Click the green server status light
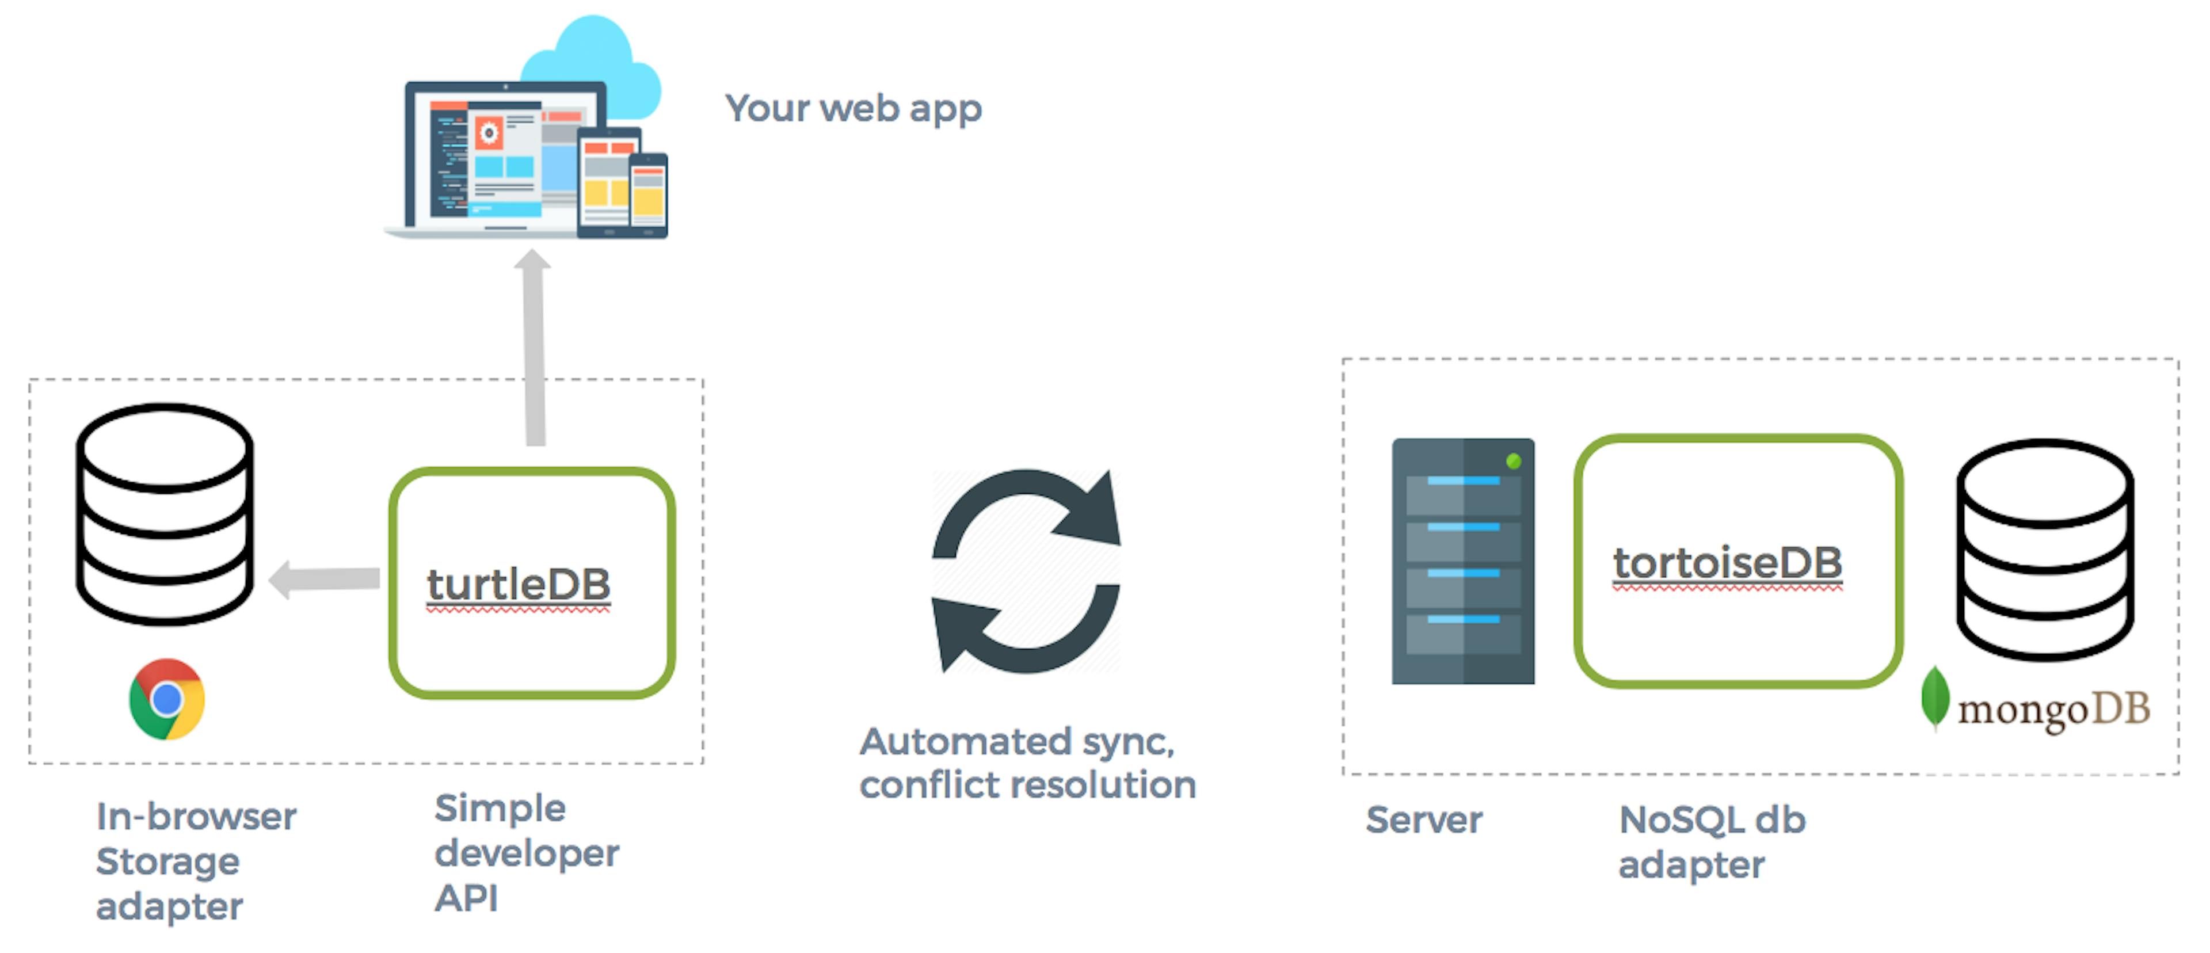This screenshot has width=2210, height=953. coord(1514,462)
